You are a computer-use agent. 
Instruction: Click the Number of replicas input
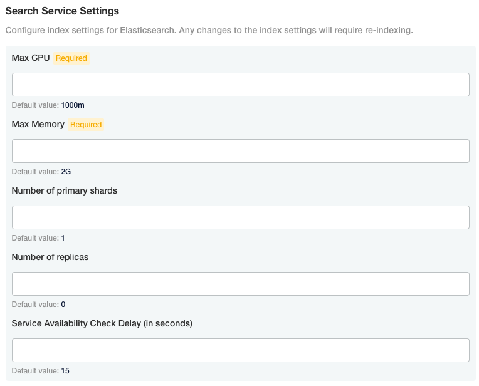tap(240, 284)
